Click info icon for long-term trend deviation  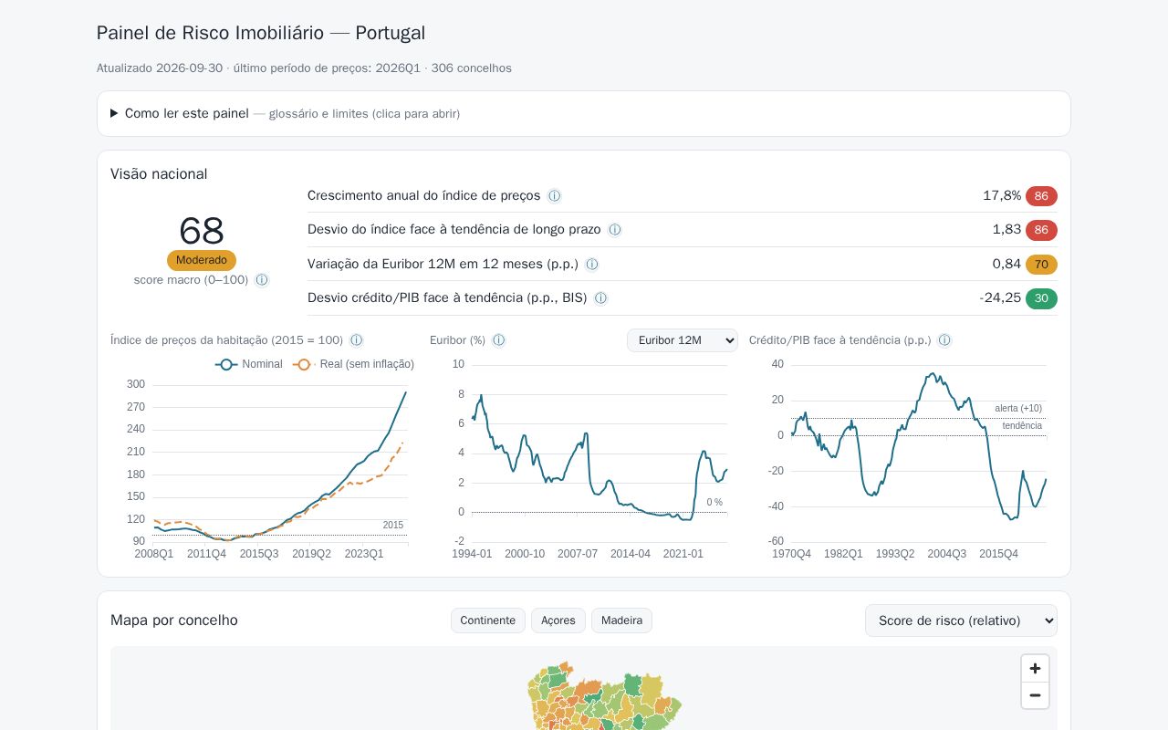(614, 230)
